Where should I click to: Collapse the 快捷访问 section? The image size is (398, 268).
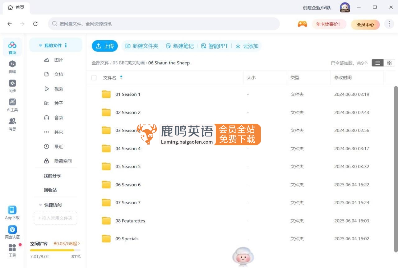click(x=40, y=205)
